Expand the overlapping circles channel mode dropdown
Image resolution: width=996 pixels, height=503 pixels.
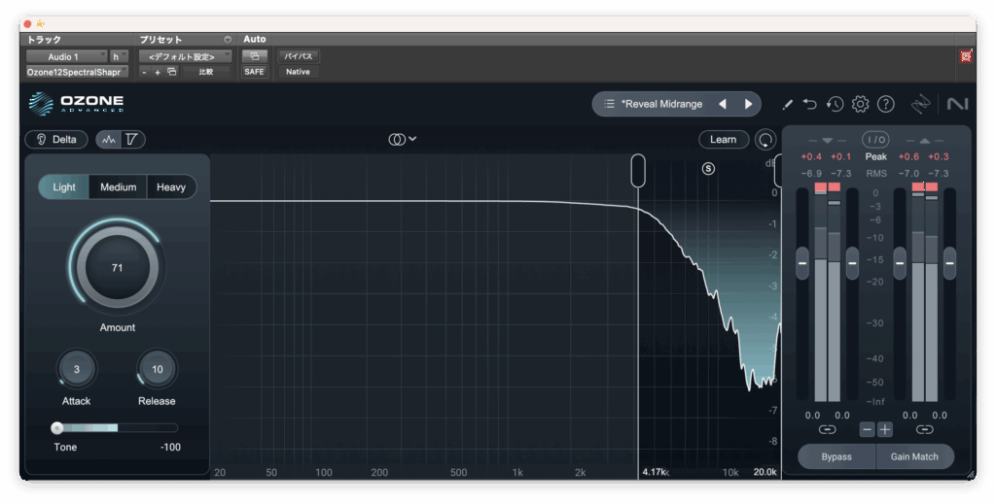(403, 140)
